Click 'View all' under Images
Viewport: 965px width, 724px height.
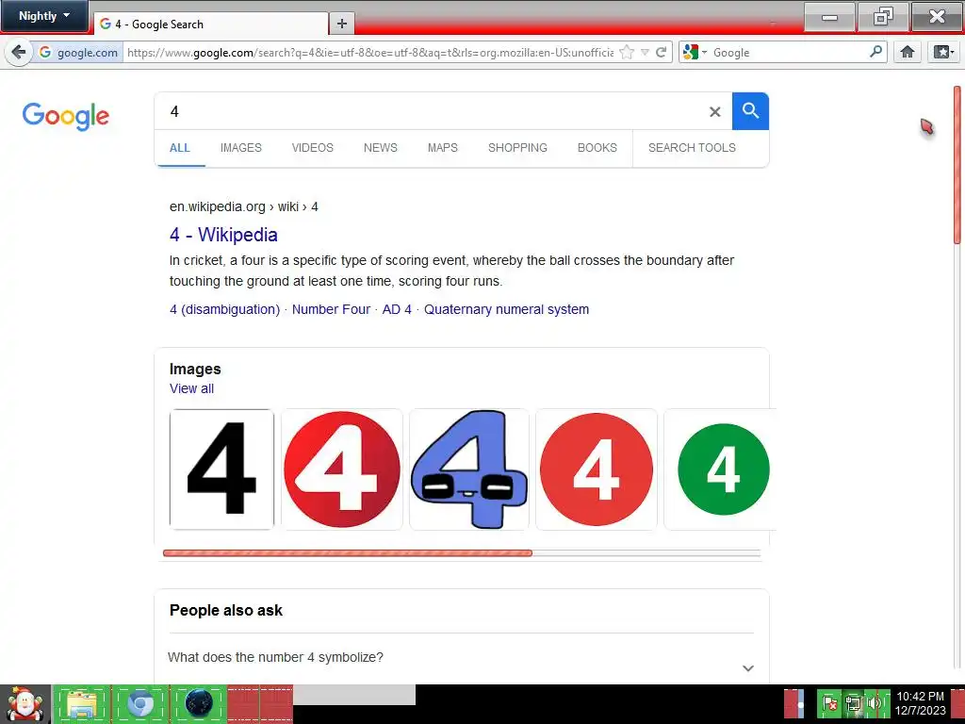click(x=191, y=388)
